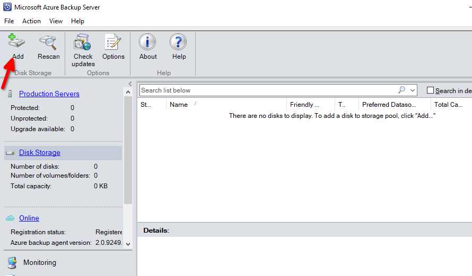Click the 'There are no disks to display' message

(x=332, y=116)
